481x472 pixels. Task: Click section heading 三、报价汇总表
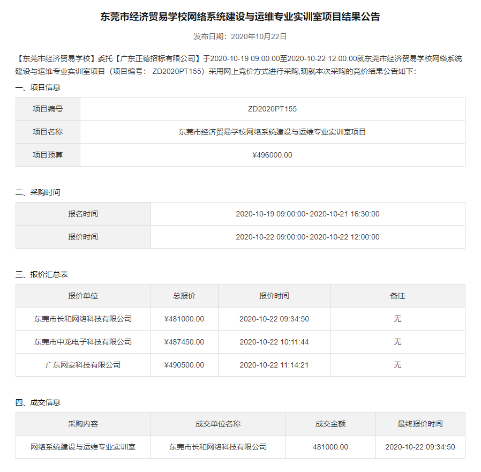[x=41, y=274]
